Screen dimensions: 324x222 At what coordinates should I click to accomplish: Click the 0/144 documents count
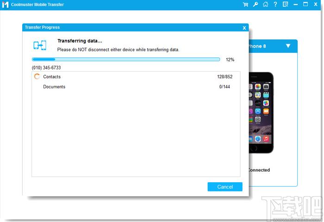click(x=224, y=87)
